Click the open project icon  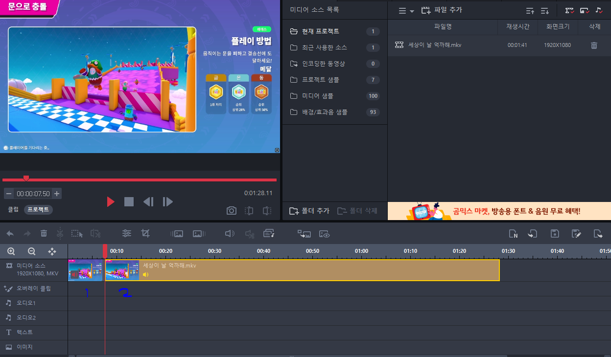(x=533, y=234)
